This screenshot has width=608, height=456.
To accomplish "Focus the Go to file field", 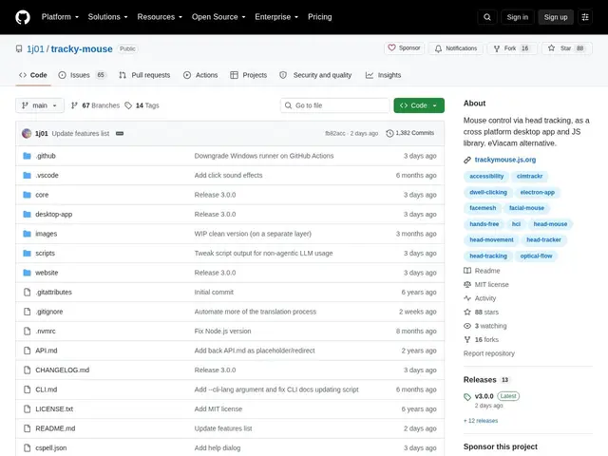I will [x=335, y=105].
